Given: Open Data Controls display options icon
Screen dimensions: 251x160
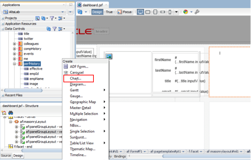Looking at the screenshot, I should click(60, 29).
